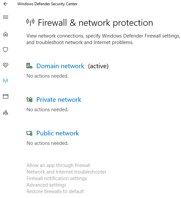Open Private network settings
This screenshot has height=198, width=181.
click(59, 99)
